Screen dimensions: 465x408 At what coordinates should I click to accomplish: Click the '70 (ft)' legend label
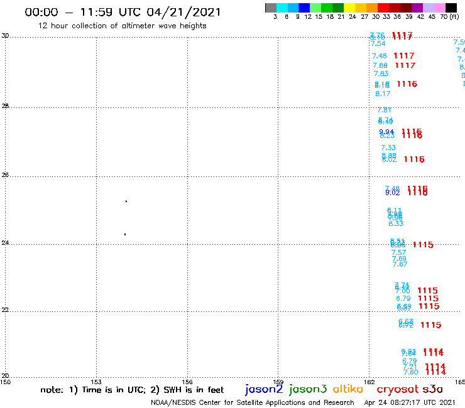449,17
